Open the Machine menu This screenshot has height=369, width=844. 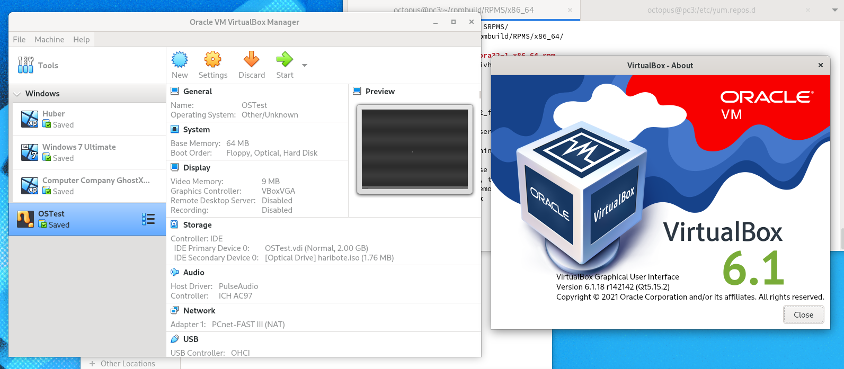tap(49, 40)
